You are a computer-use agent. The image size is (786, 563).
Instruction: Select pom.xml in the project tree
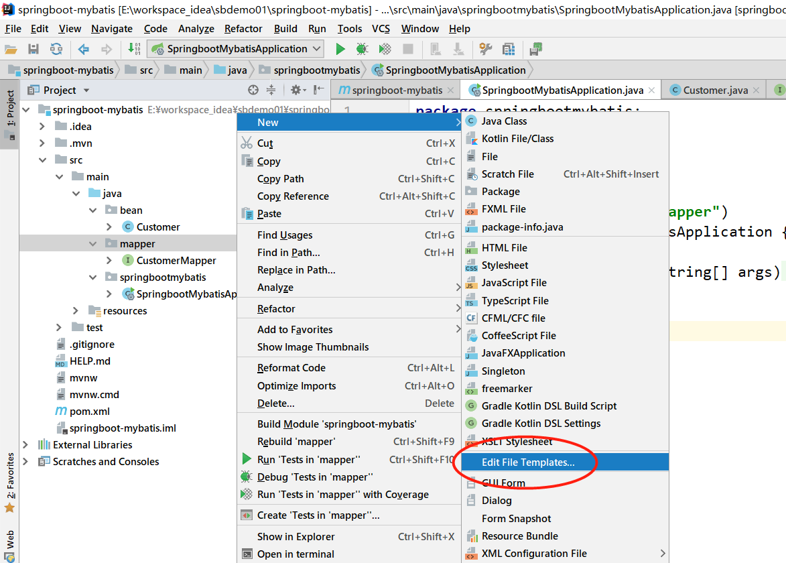point(89,412)
